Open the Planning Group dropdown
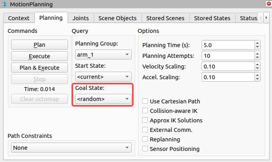 coord(103,55)
